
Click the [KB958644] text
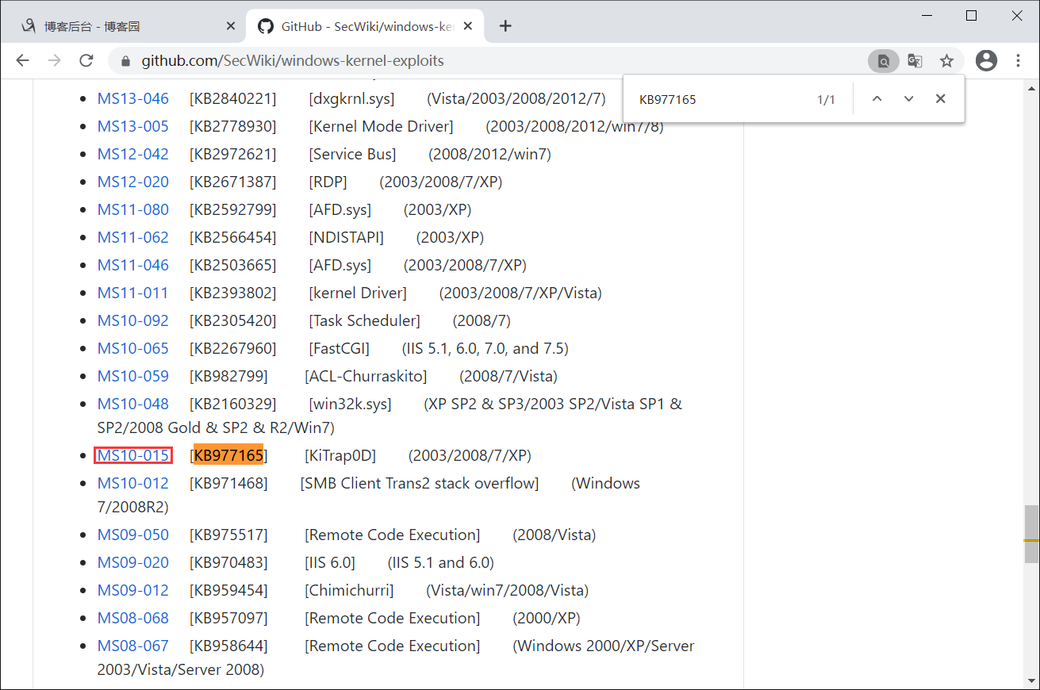tap(228, 646)
